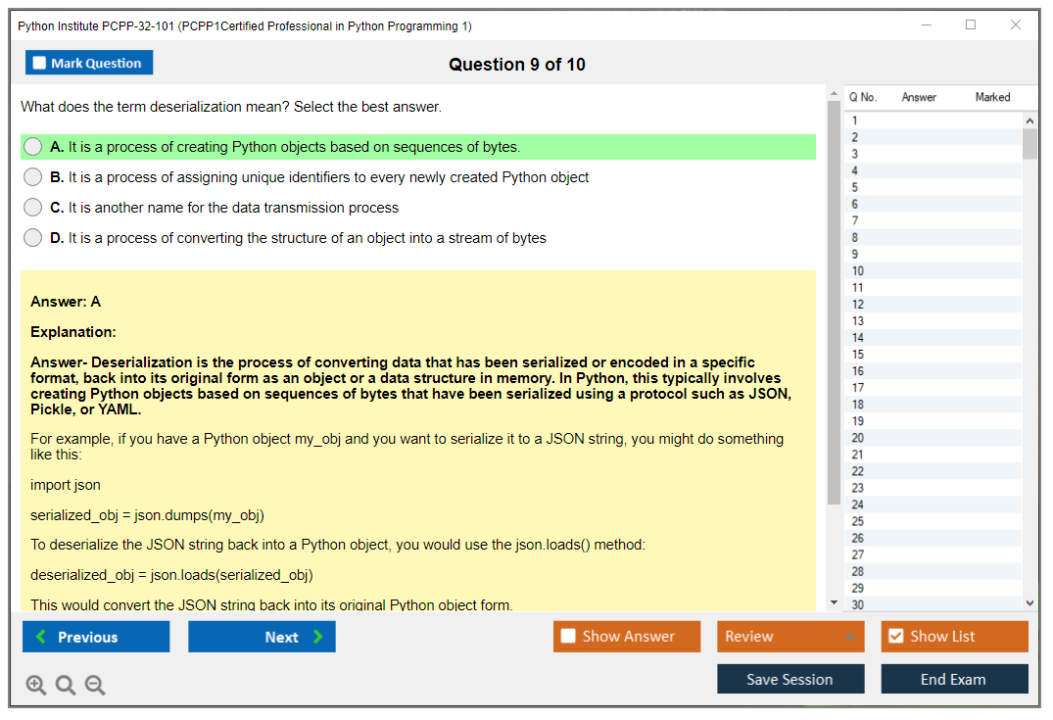Click the explanation panel scrollbar thumb
The width and height of the screenshot is (1053, 720).
click(834, 304)
